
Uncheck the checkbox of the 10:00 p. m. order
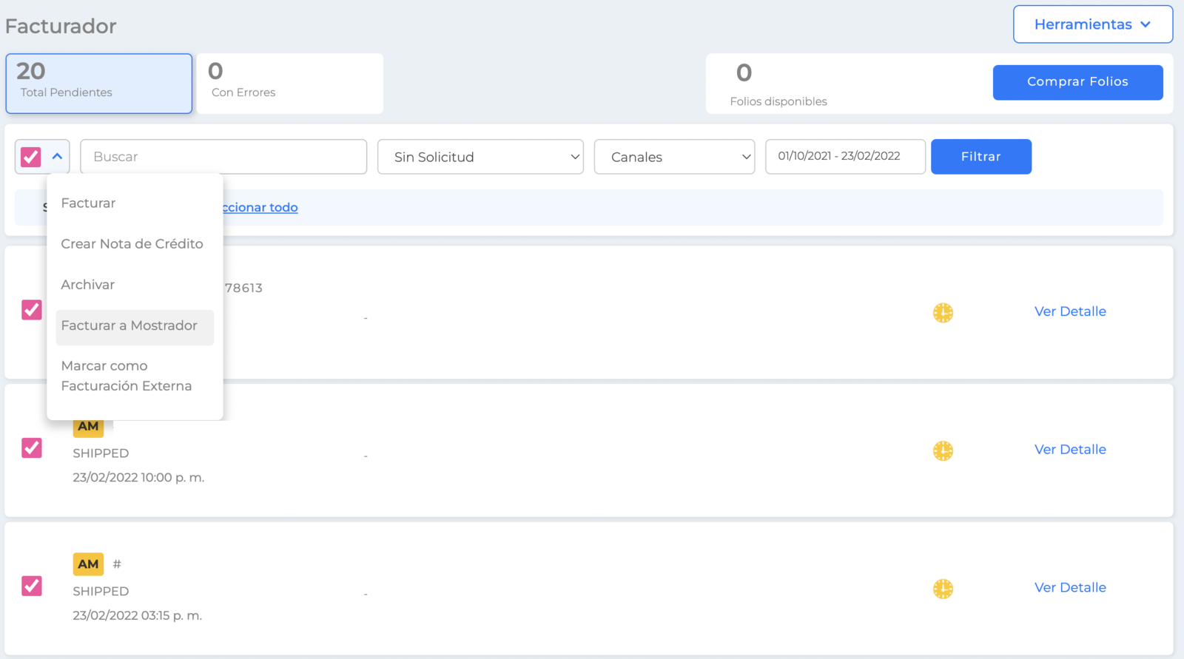point(32,447)
